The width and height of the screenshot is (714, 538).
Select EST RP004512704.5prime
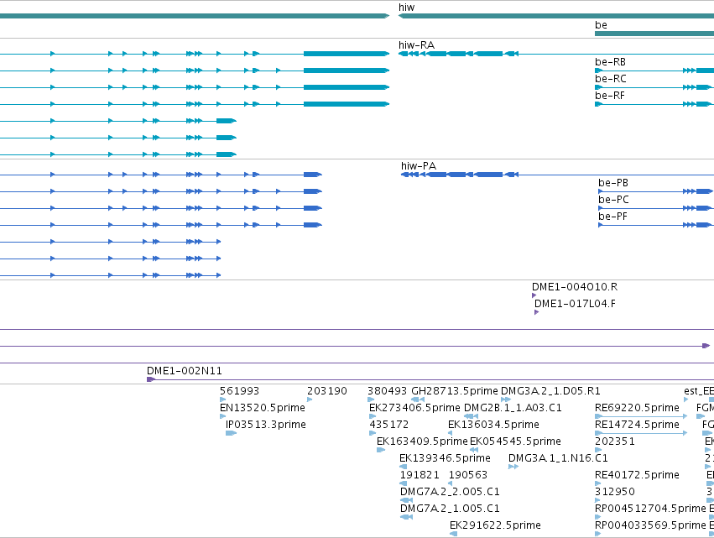650,509
